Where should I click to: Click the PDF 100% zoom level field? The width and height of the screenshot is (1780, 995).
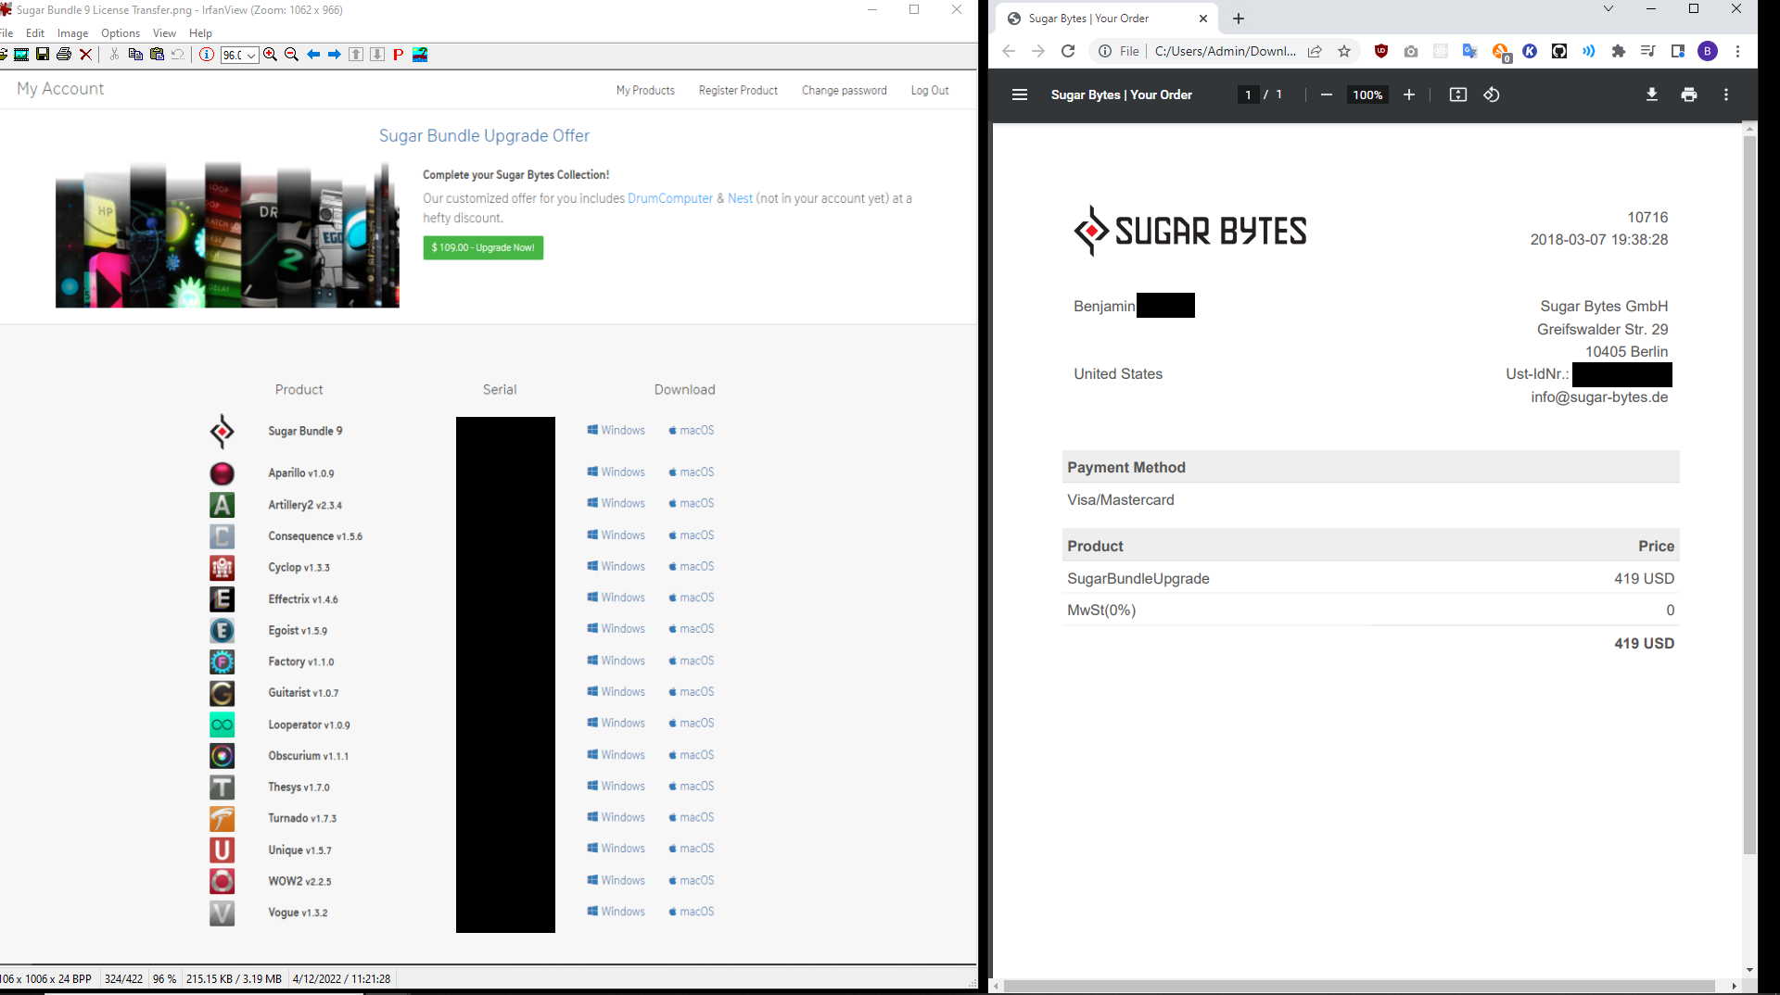coord(1367,94)
